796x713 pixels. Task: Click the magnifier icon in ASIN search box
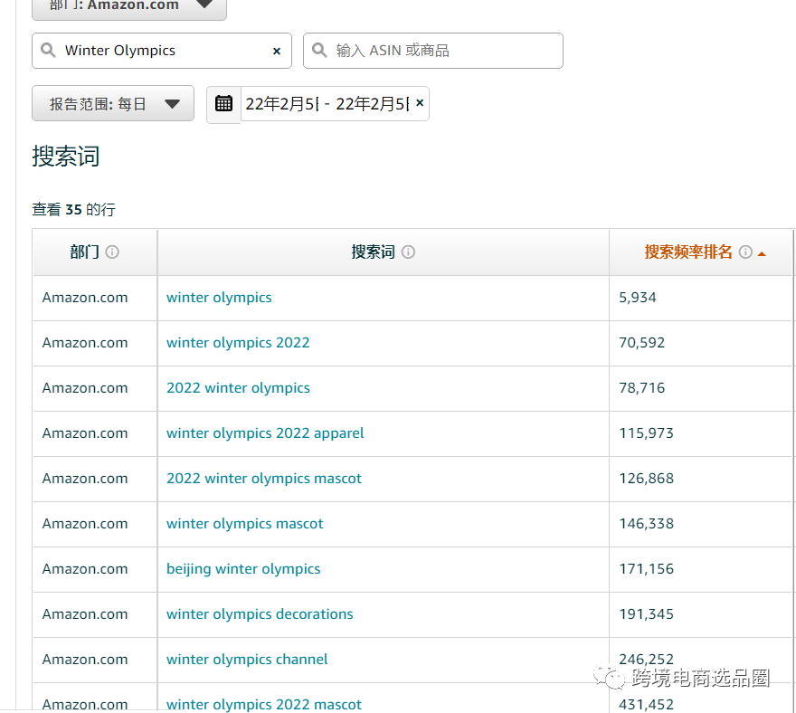coord(319,51)
